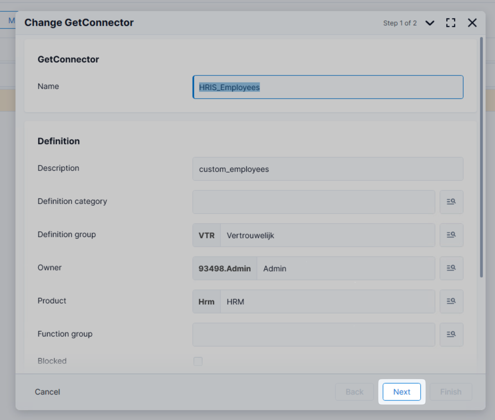This screenshot has height=420, width=495.
Task: Click the Finish button
Action: pos(450,392)
